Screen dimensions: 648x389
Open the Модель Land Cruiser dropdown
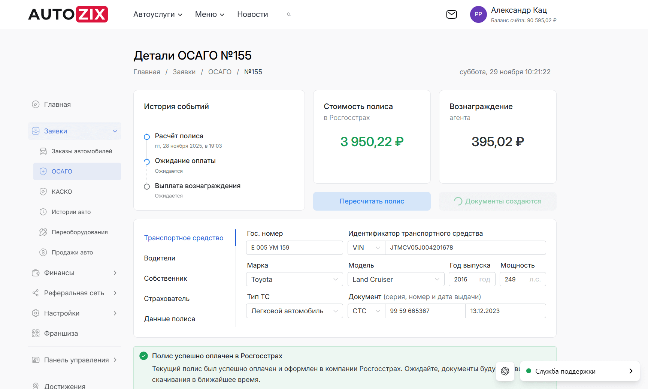point(396,280)
